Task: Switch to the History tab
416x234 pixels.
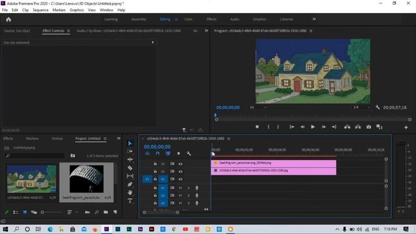Action: click(x=57, y=138)
